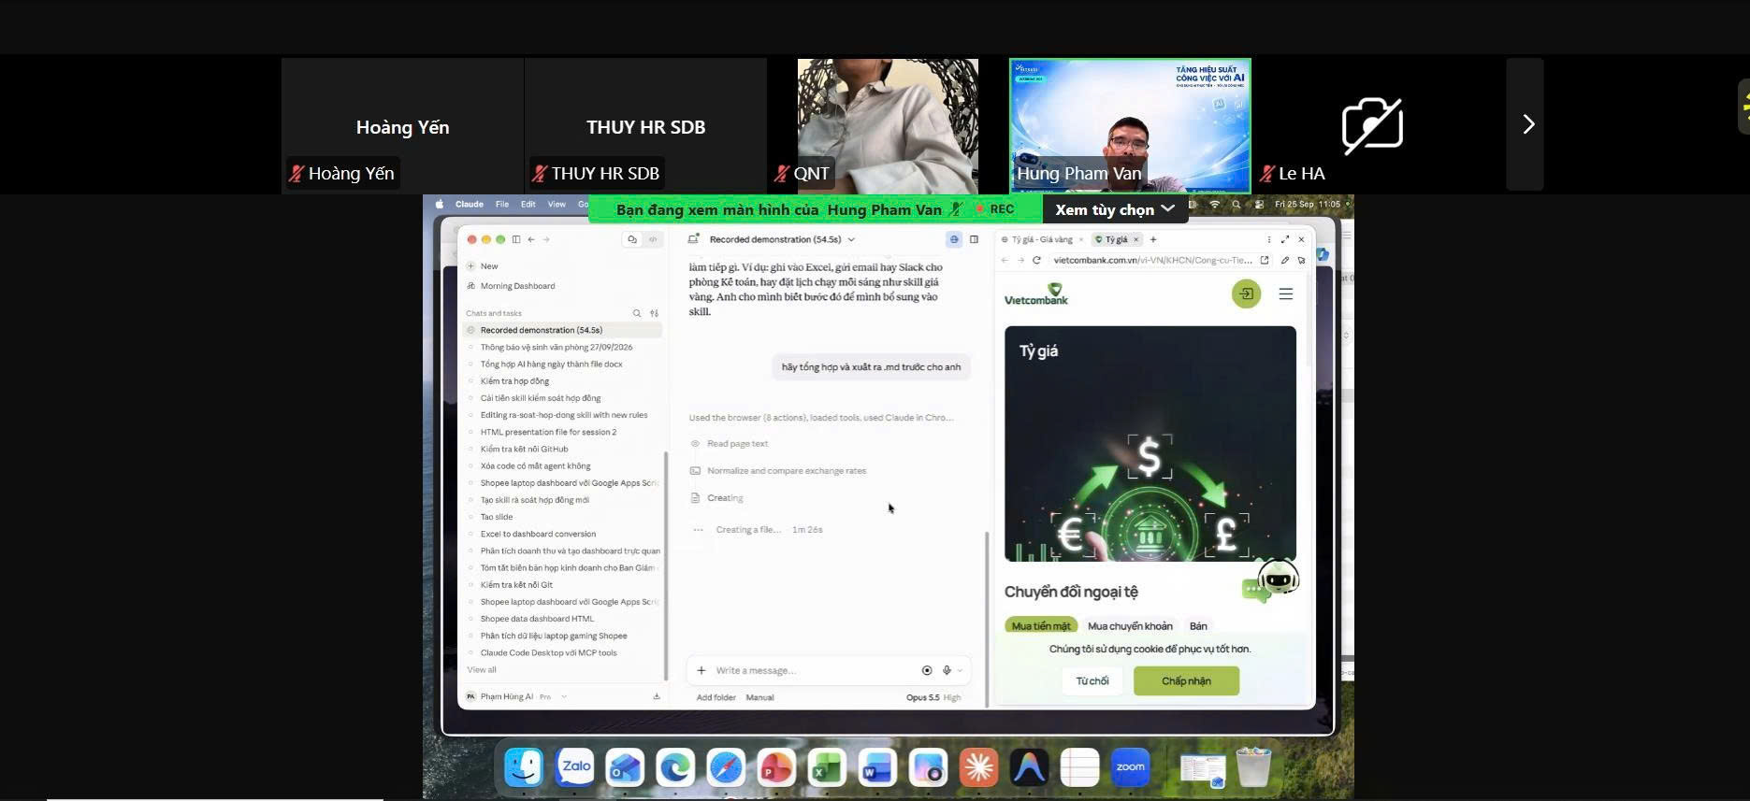Click the View all chats link
This screenshot has height=801, width=1750.
(x=482, y=669)
